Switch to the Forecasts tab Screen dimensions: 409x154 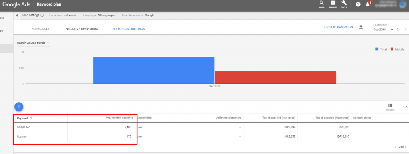click(40, 29)
